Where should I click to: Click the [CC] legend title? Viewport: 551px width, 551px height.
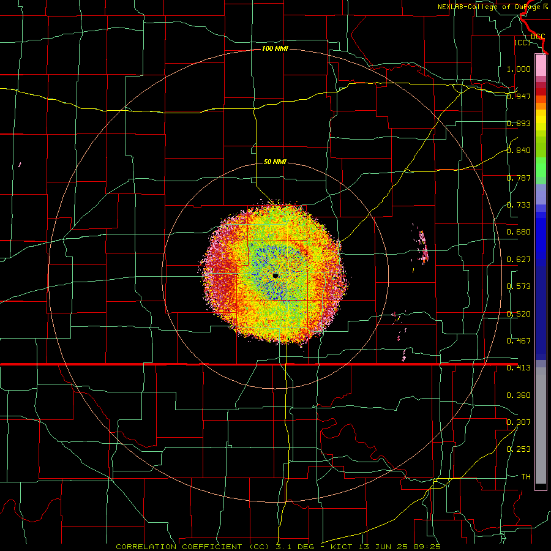tap(523, 42)
